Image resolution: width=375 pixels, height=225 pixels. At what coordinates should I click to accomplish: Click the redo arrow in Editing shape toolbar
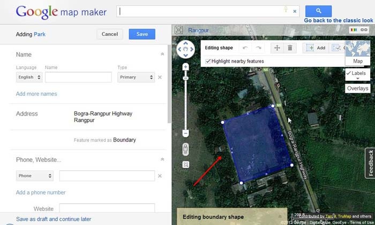259,48
